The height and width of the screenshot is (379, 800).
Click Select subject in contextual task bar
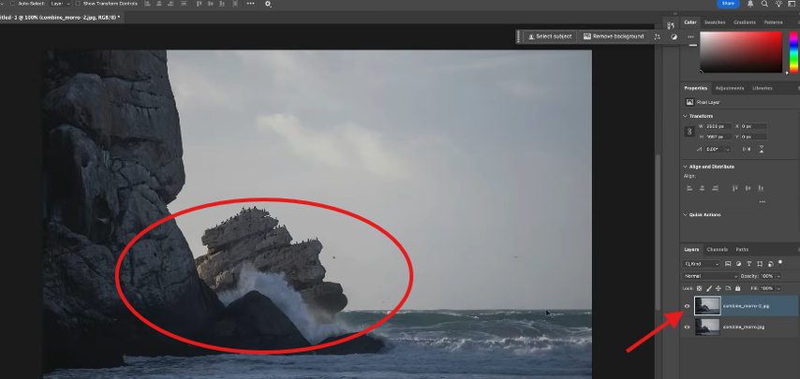pyautogui.click(x=550, y=36)
